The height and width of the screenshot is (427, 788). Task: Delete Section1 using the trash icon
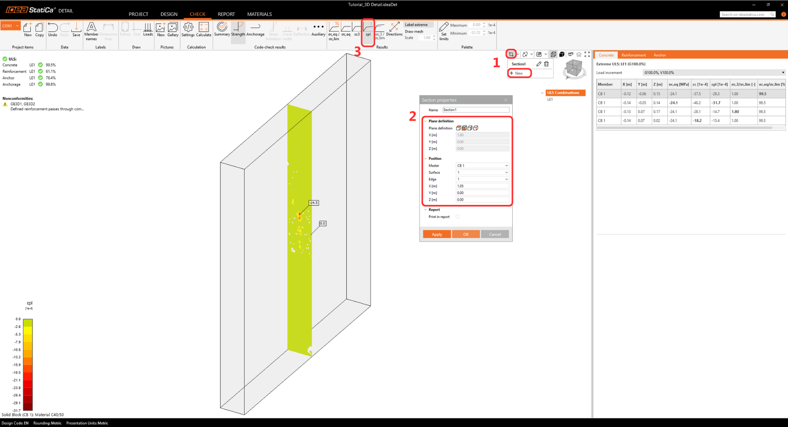point(546,64)
